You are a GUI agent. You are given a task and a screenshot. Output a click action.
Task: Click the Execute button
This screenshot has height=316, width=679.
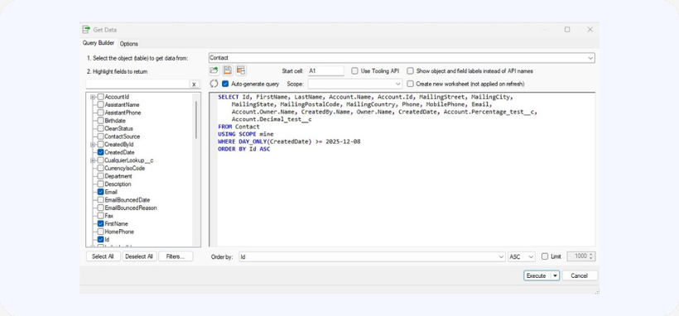pos(537,275)
